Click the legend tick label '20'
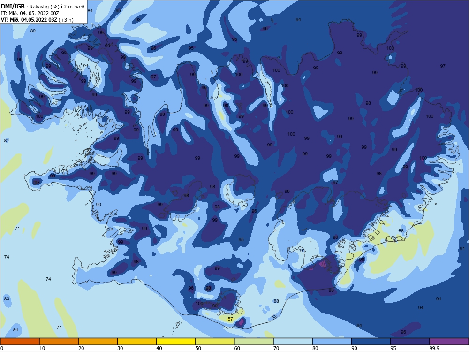This screenshot has height=352, width=469. pos(81,348)
